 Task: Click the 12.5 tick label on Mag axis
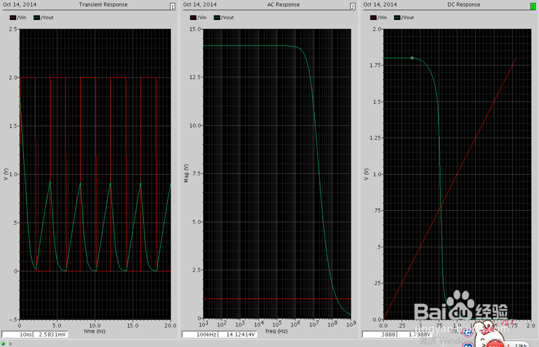[195, 77]
